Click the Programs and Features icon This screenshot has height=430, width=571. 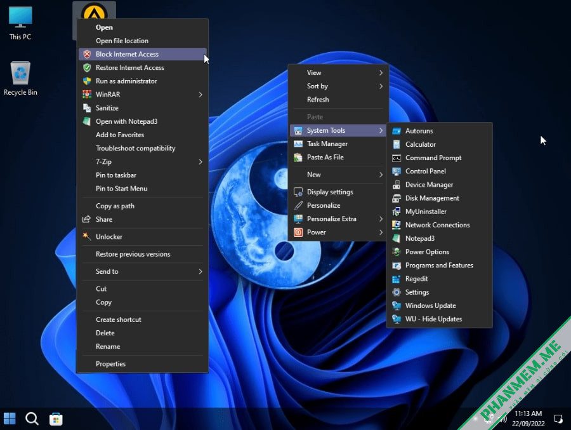point(397,265)
